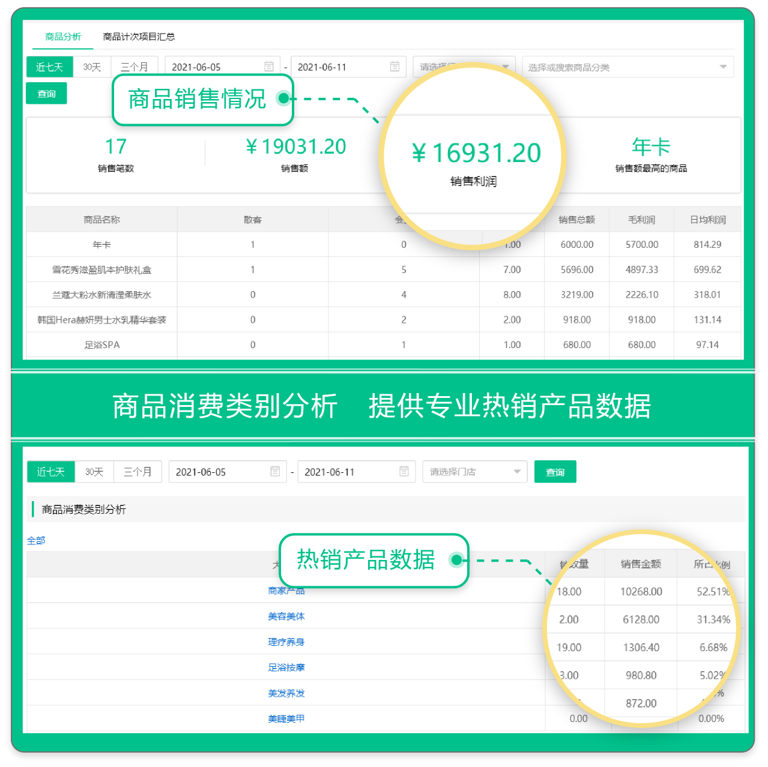Open calendar icon in top end date 2021-06-11
This screenshot has height=767, width=768.
pyautogui.click(x=395, y=67)
